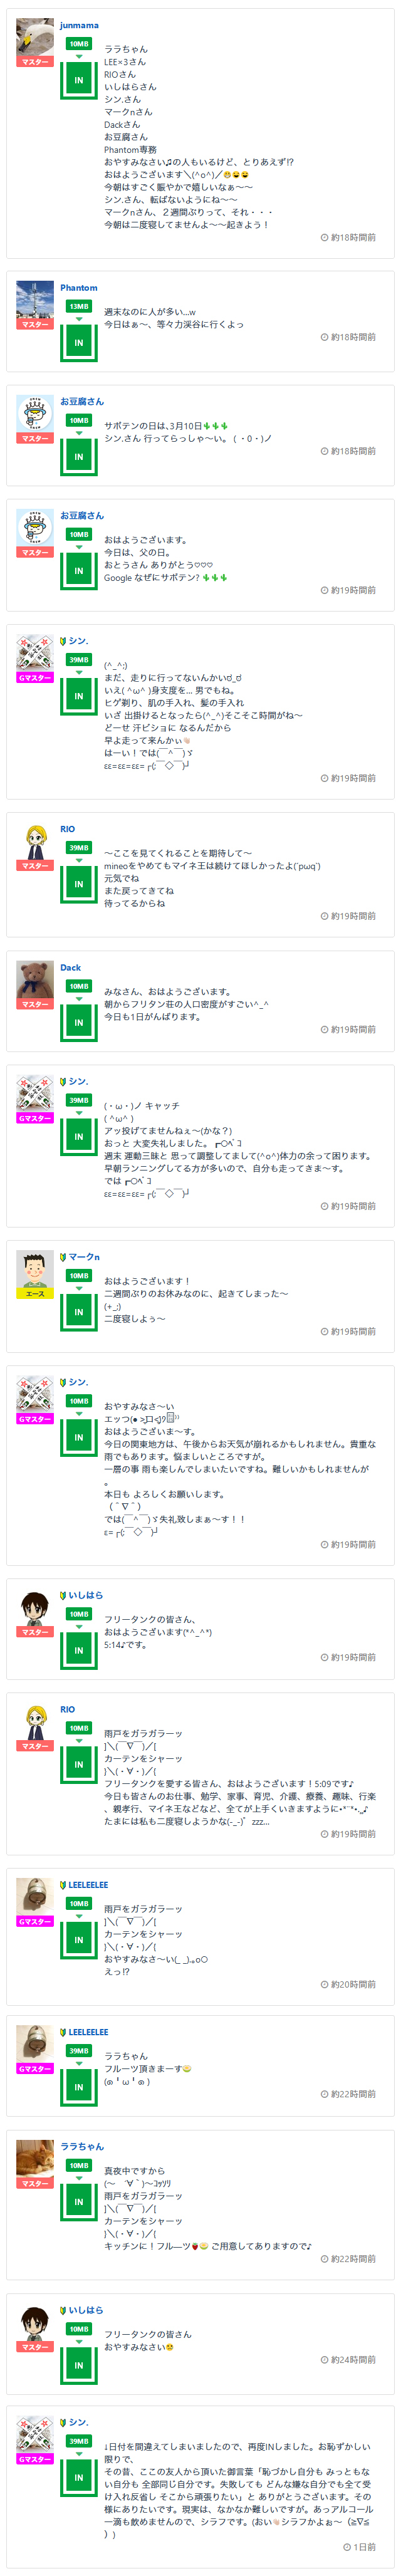Image resolution: width=401 pixels, height=2576 pixels.
Task: Open junmama's profile name link
Action: coord(79,25)
